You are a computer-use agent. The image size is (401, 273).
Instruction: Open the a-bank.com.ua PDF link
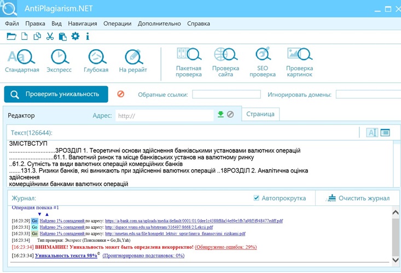194,221
